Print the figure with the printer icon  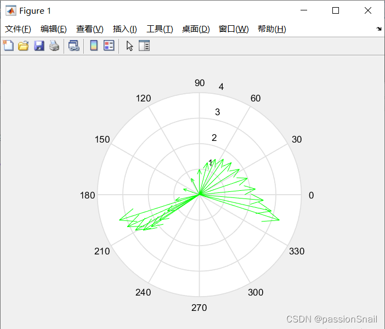pos(54,46)
